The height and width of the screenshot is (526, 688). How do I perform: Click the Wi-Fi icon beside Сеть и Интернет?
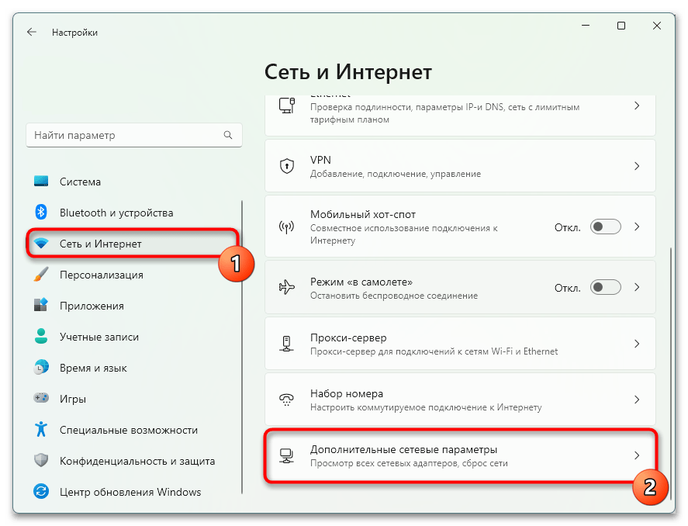pyautogui.click(x=41, y=244)
